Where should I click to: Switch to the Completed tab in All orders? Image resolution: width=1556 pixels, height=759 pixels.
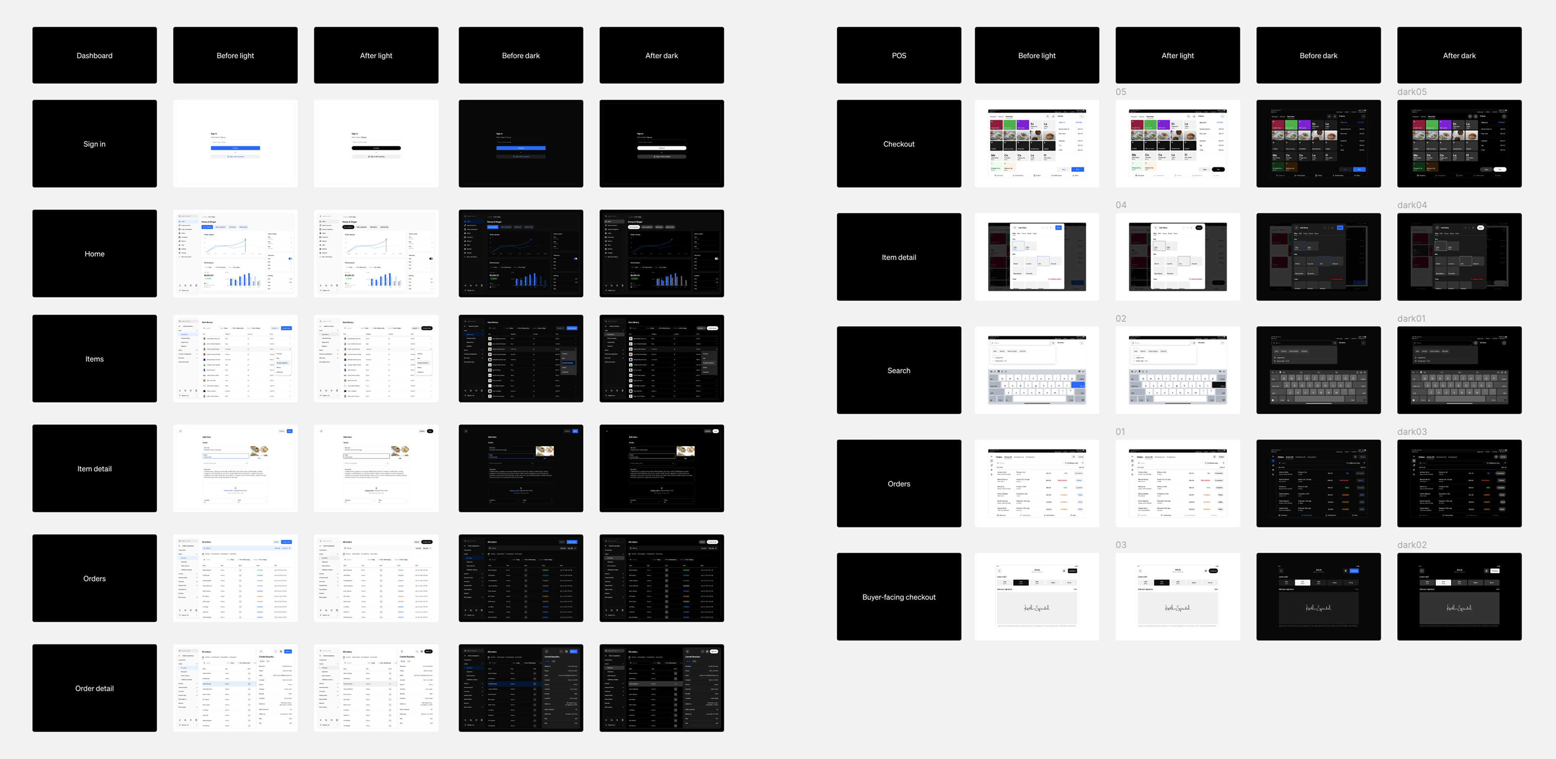pos(224,554)
